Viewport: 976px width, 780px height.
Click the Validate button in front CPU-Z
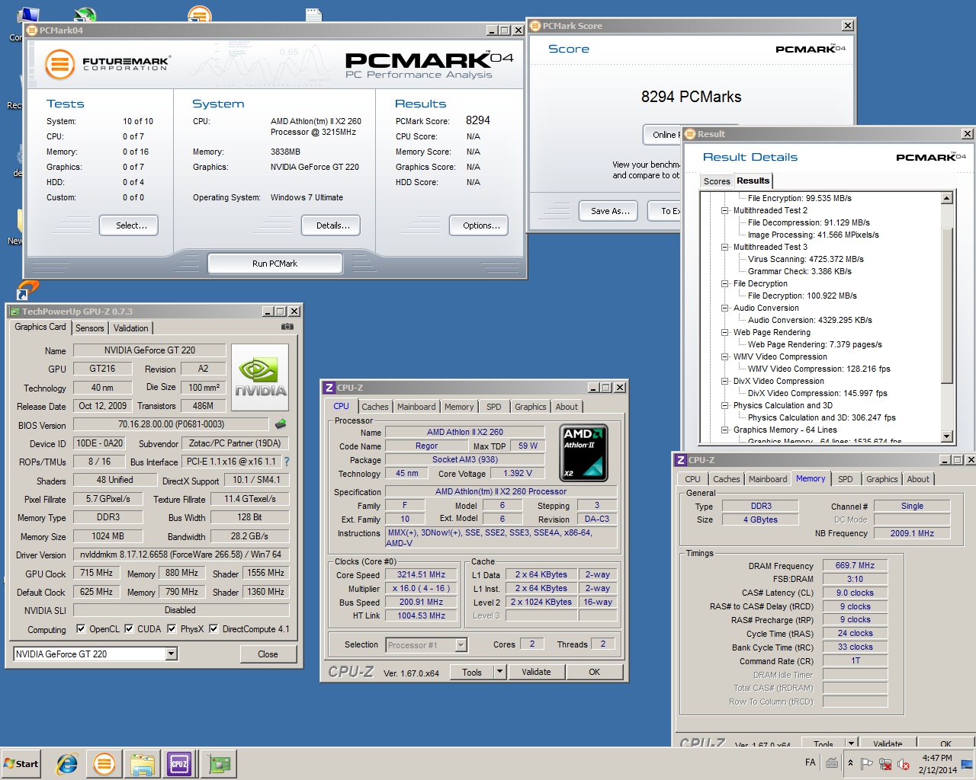point(536,672)
